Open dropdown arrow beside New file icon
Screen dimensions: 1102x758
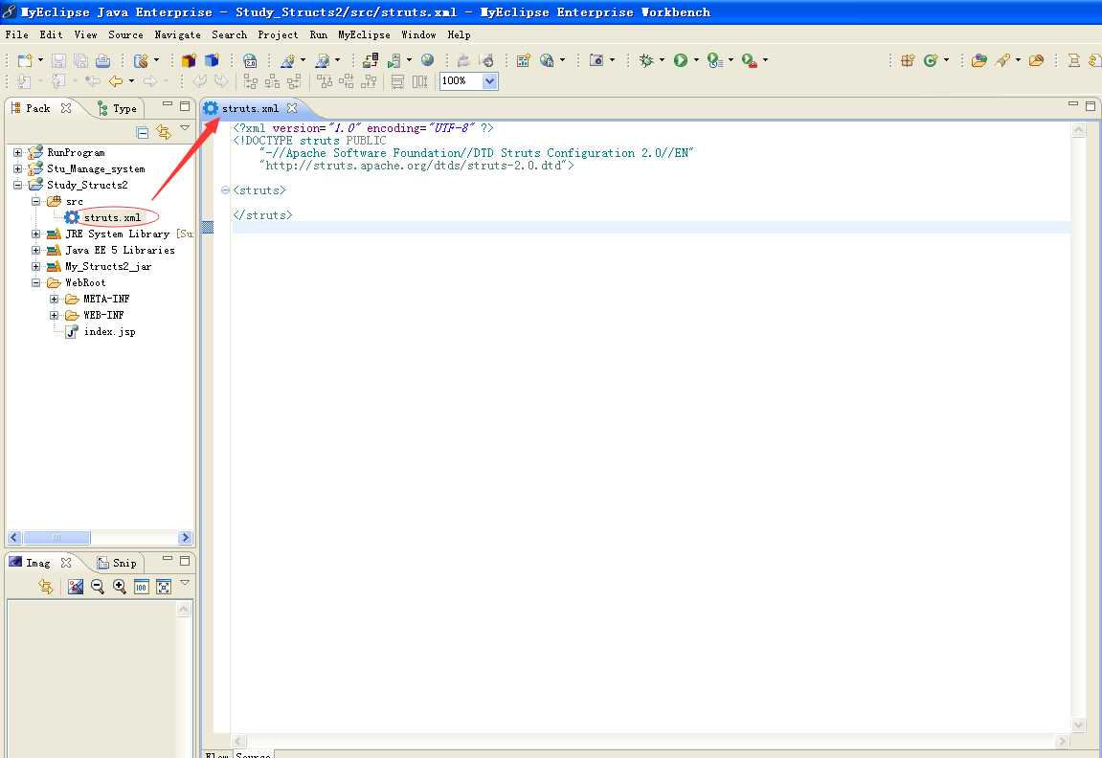coord(40,60)
